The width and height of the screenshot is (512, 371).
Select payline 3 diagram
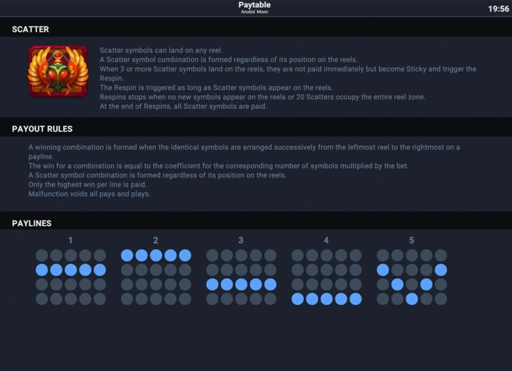[x=241, y=277]
